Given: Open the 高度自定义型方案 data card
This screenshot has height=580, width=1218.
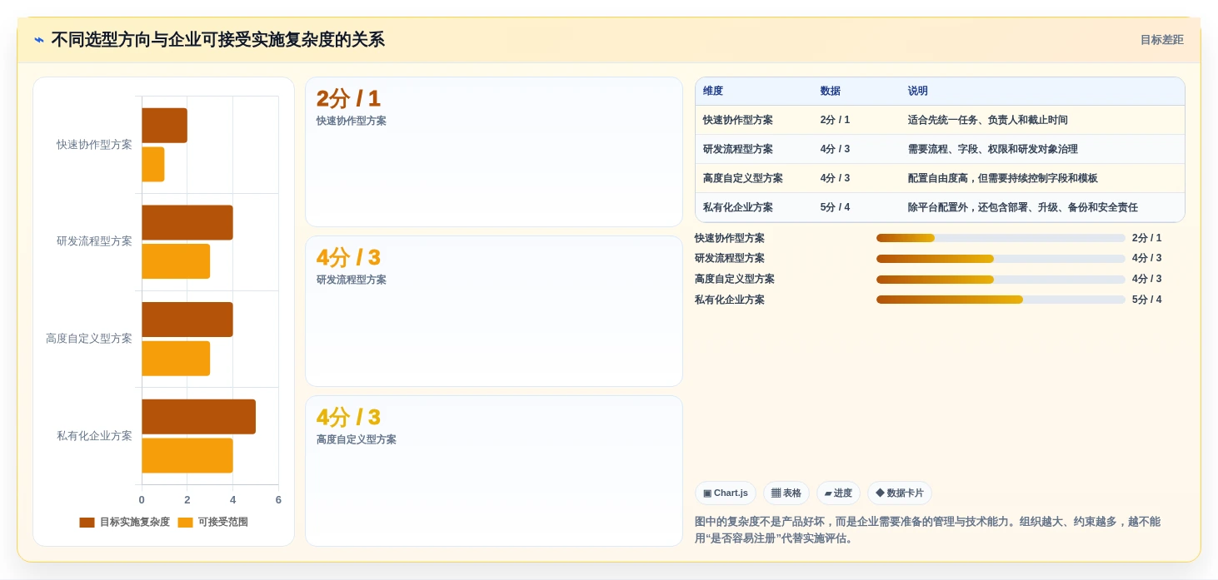Looking at the screenshot, I should (494, 471).
